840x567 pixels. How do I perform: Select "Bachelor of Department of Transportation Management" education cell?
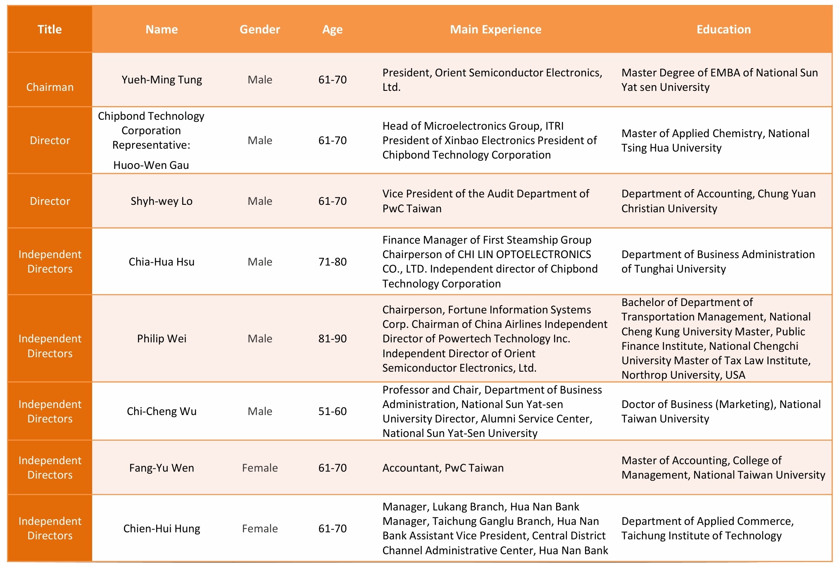click(x=716, y=339)
